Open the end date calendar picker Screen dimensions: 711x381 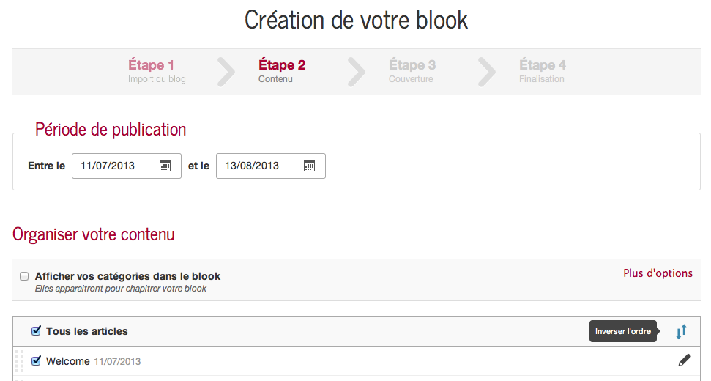point(309,166)
